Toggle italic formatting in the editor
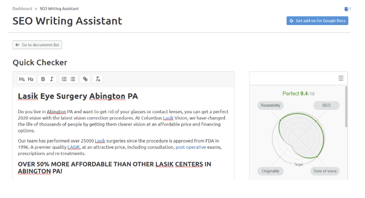This screenshot has height=198, width=365. 52,79
